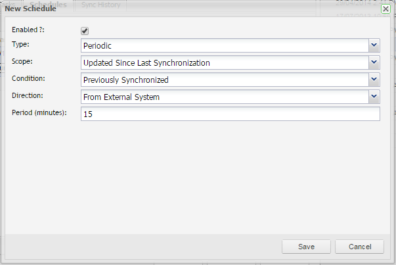Screen dimensions: 396x265
Task: Expand the Direction dropdown arrow
Action: 374,97
